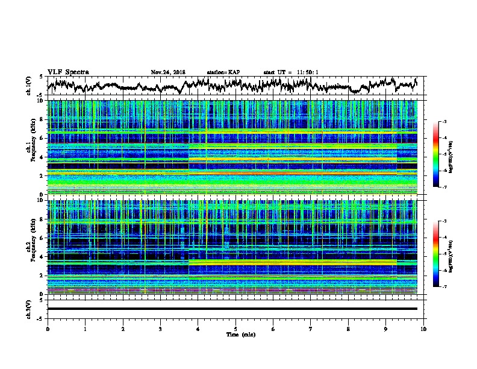Click time axis tick label "8"
This screenshot has height=369, width=477.
348,329
